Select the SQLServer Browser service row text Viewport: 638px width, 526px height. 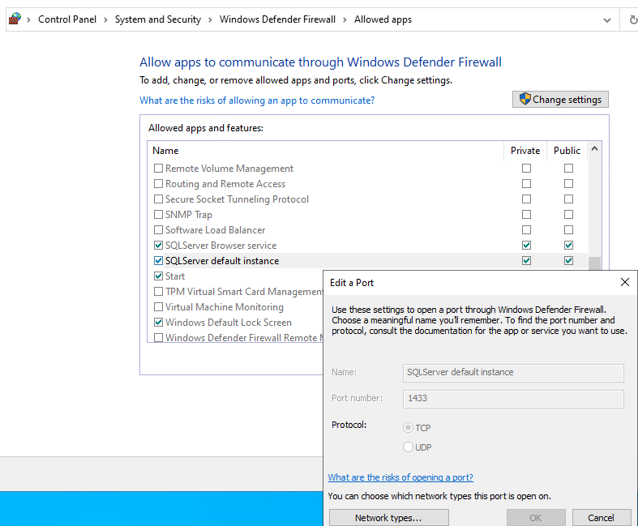(221, 246)
